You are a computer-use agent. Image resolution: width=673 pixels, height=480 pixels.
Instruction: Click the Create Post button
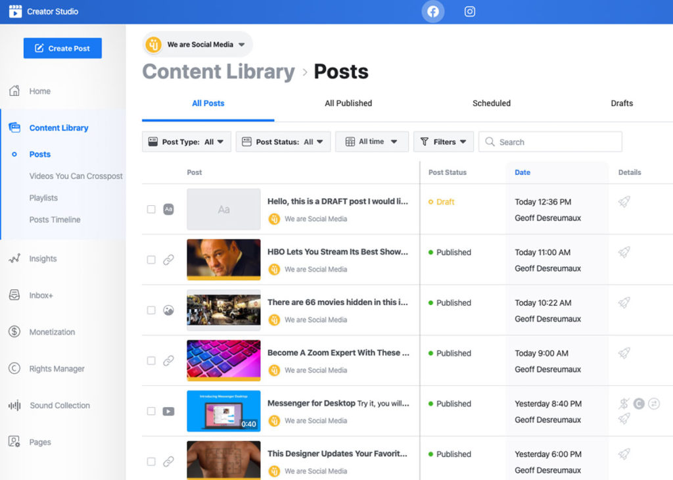(x=62, y=48)
